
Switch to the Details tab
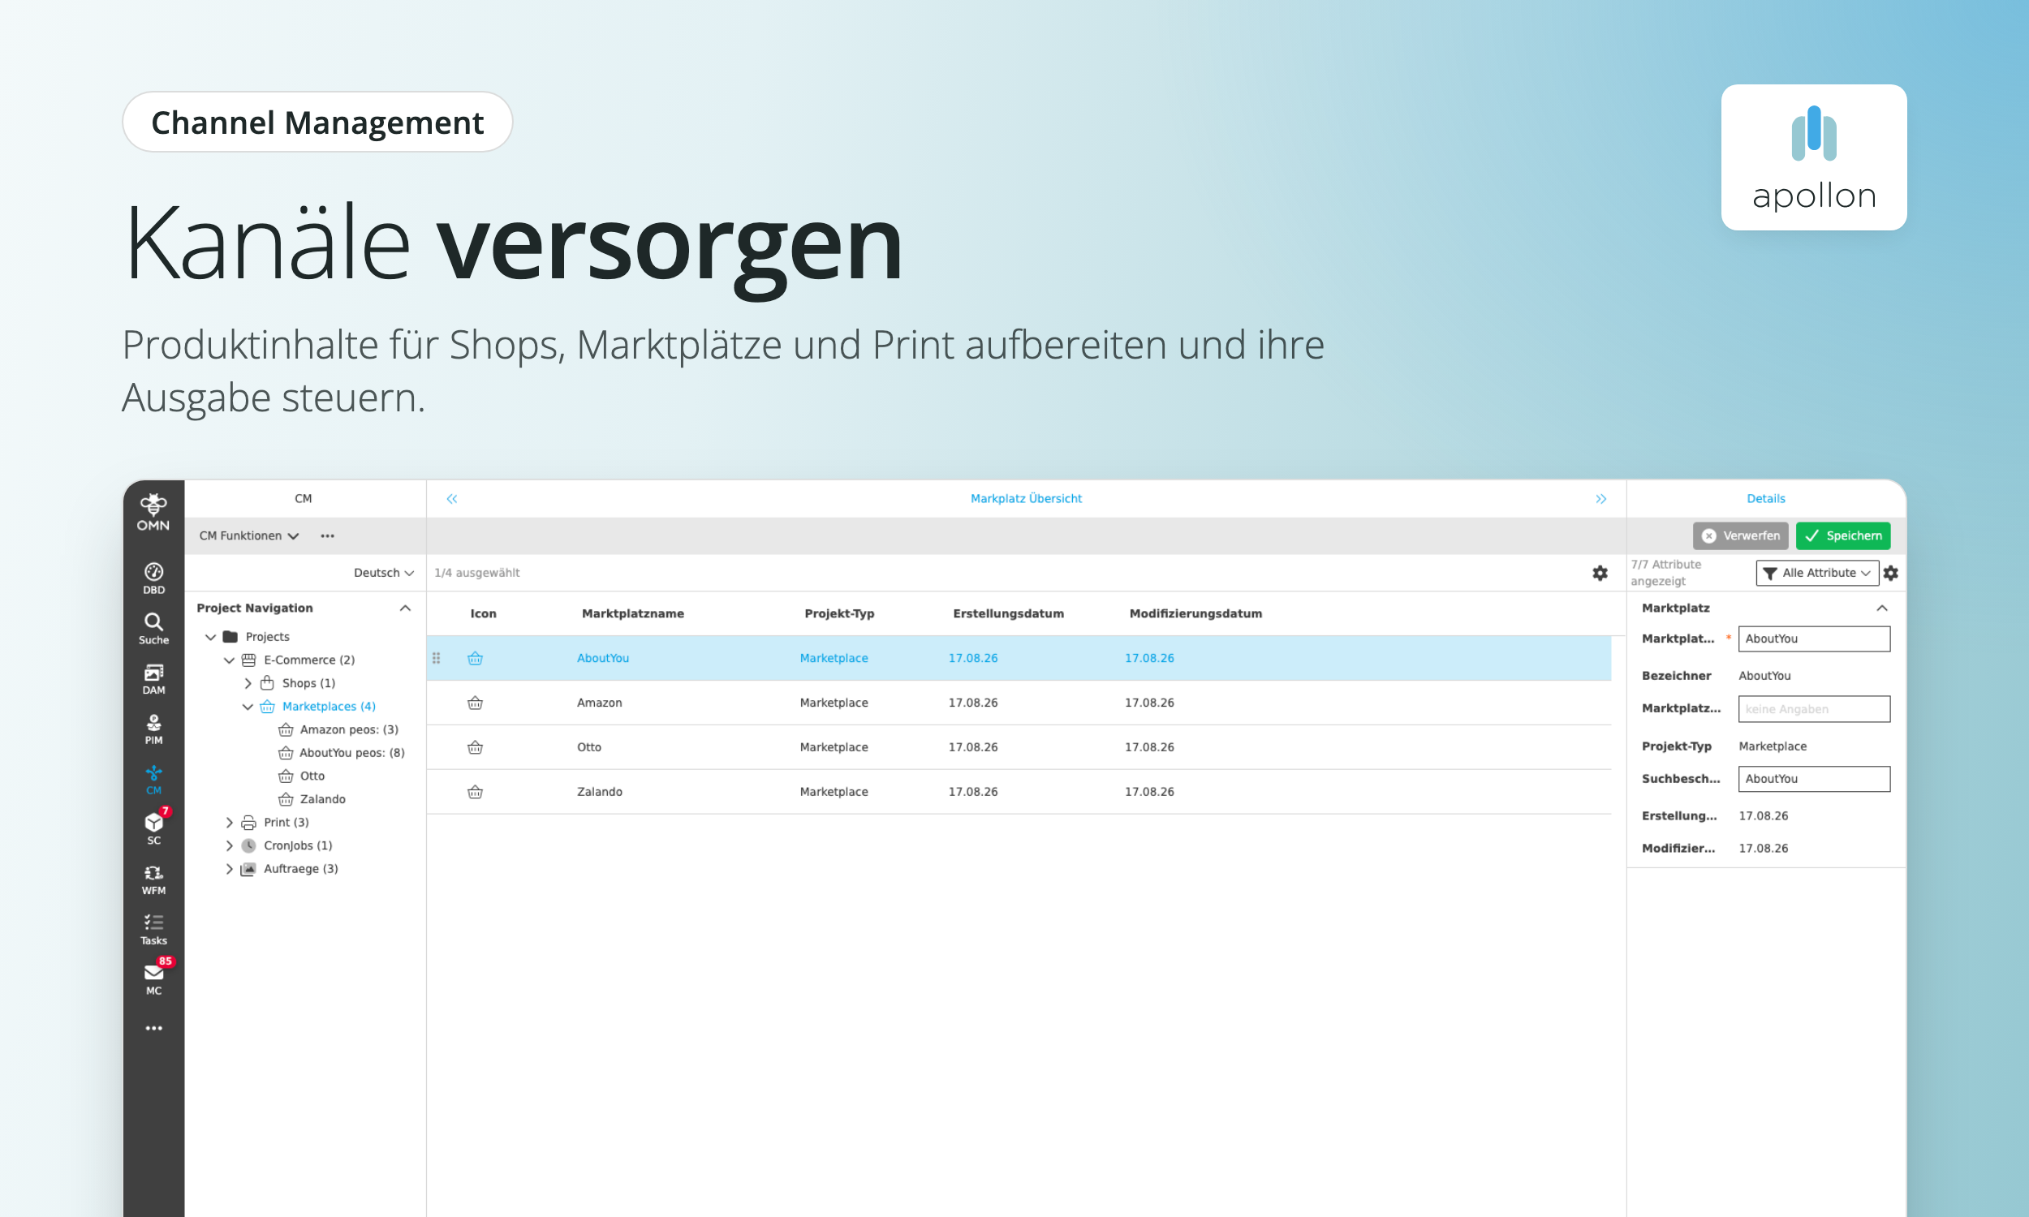[1765, 499]
